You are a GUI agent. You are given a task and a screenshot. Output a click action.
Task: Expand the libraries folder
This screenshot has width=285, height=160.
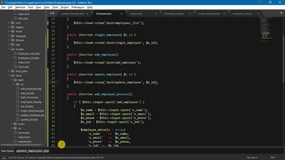pos(9,40)
